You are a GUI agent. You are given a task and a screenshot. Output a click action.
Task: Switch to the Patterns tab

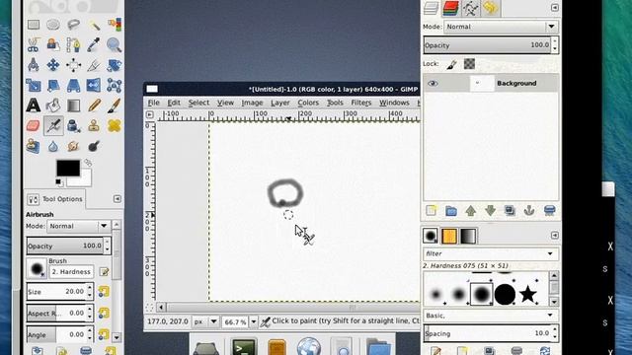[x=449, y=237]
